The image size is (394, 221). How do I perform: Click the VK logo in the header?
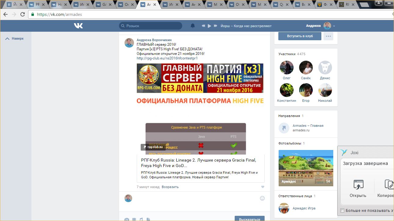[x=78, y=26]
